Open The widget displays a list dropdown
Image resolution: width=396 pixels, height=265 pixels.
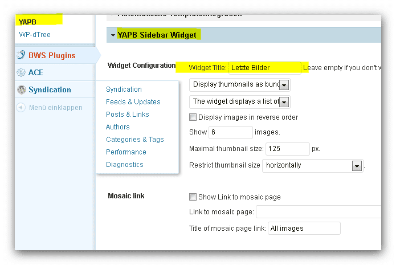[239, 102]
